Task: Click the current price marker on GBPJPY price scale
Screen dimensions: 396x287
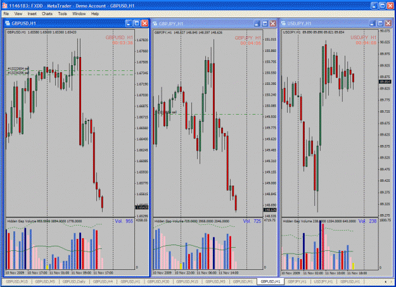Action: [270, 210]
